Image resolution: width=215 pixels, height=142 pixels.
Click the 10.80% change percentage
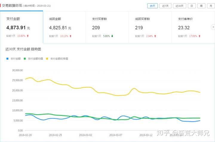coord(21,36)
